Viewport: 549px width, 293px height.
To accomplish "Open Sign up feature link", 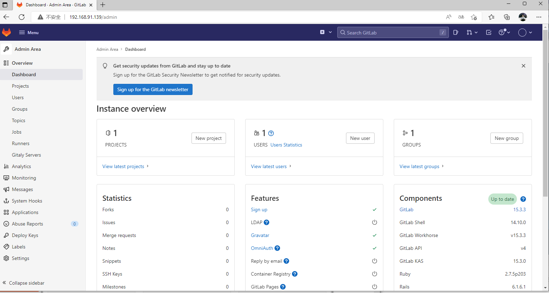I will coord(259,209).
